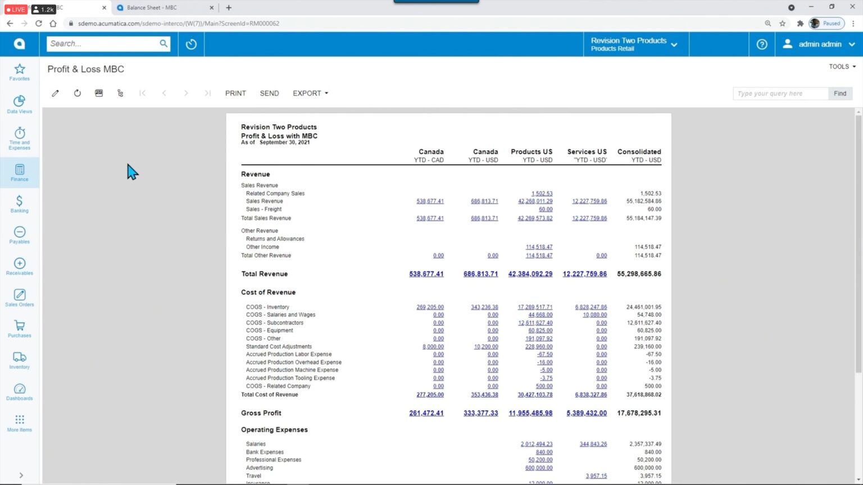Viewport: 863px width, 485px height.
Task: Open the EXPORT dropdown
Action: pos(310,93)
